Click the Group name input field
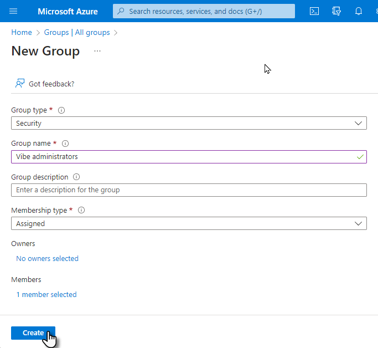The image size is (378, 348). pos(189,157)
